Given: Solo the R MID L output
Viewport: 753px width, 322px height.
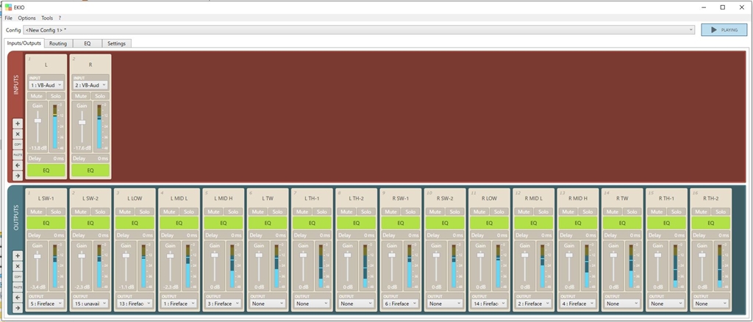Looking at the screenshot, I should 542,211.
